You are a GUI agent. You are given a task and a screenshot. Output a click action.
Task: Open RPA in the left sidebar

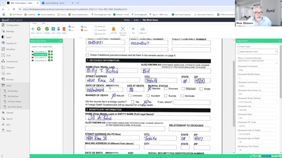click(x=8, y=125)
